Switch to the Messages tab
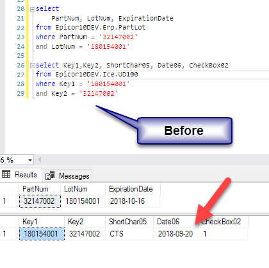This screenshot has height=268, width=269. click(67, 175)
